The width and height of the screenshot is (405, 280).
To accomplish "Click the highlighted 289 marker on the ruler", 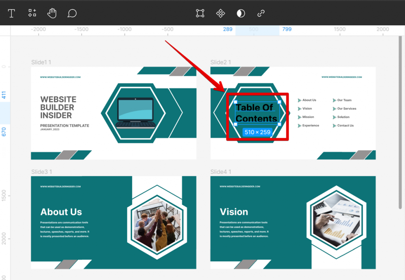I will coord(227,29).
